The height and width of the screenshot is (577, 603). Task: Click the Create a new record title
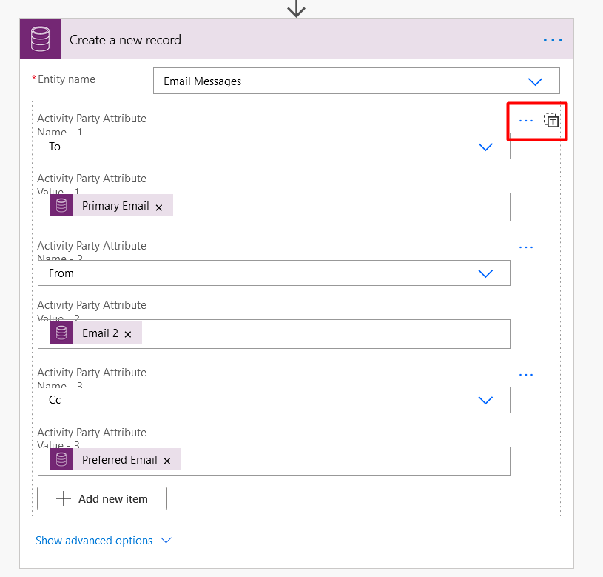(x=125, y=40)
